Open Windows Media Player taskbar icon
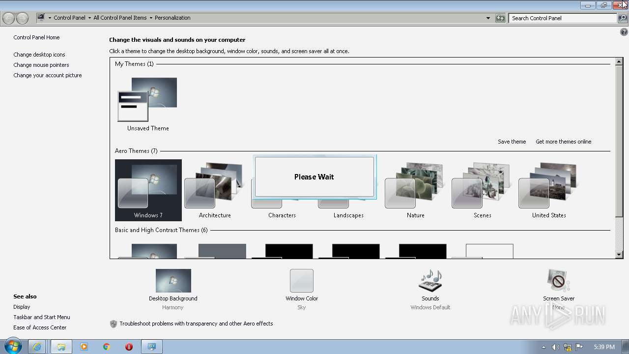This screenshot has width=629, height=354. coord(84,347)
